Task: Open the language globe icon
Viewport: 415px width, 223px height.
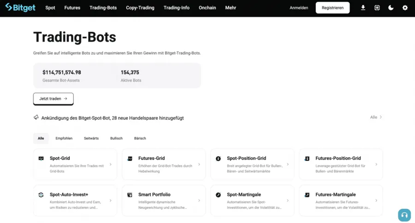Action: point(377,8)
